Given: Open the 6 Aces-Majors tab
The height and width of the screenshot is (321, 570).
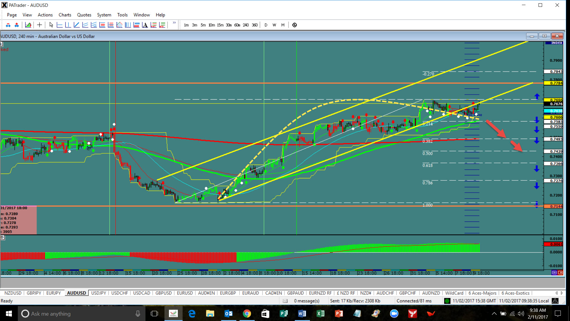Looking at the screenshot, I should (x=482, y=293).
